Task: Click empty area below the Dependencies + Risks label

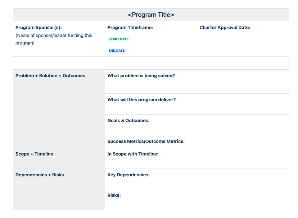Action: (x=59, y=194)
